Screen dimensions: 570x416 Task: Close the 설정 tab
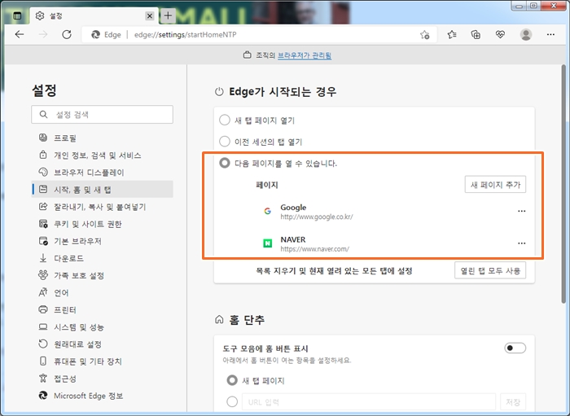click(x=149, y=15)
